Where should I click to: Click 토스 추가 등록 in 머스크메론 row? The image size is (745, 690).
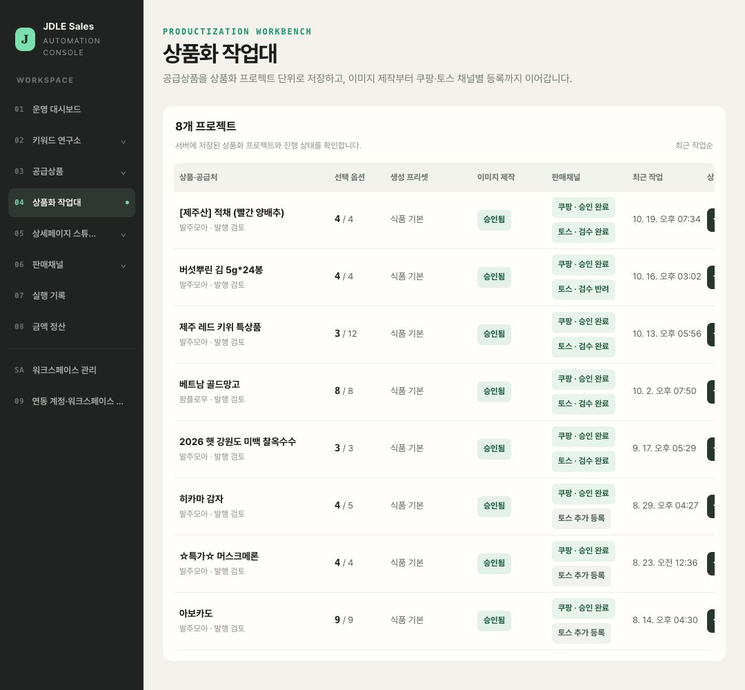tap(582, 575)
